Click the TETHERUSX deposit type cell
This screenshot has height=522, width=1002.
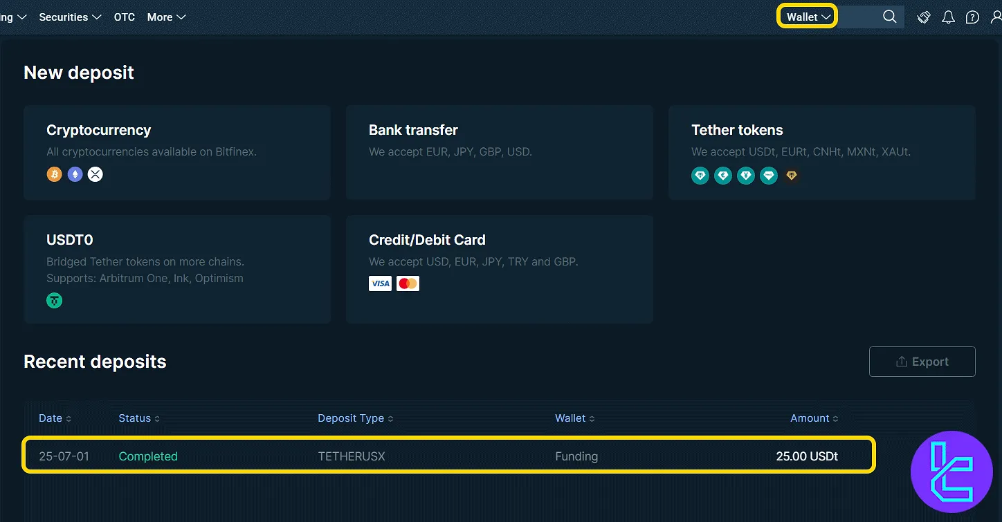[352, 456]
